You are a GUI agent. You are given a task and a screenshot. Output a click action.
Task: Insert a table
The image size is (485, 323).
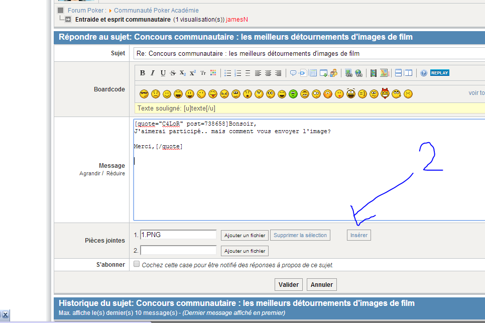[313, 73]
